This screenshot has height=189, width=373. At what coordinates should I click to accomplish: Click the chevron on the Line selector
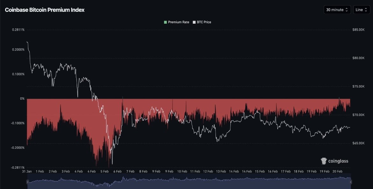point(366,10)
